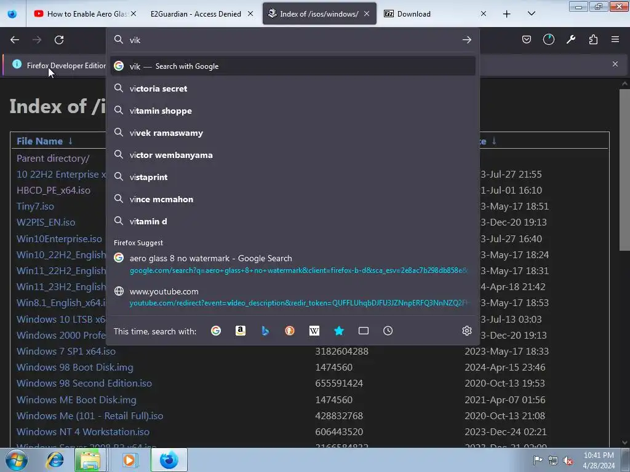Open the Firefox application menu
630x472 pixels.
(x=615, y=39)
